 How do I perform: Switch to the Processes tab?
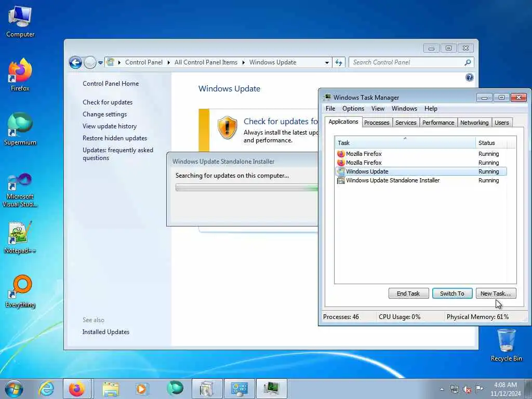point(377,123)
